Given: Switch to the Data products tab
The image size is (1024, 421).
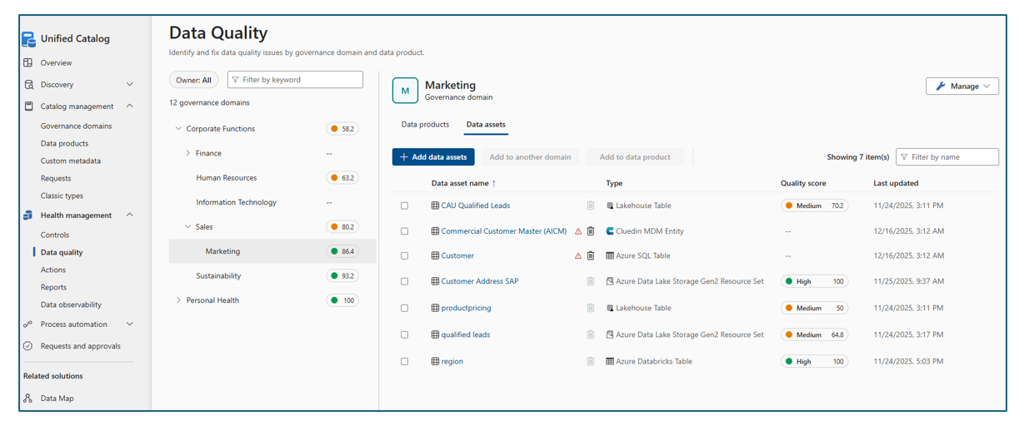Looking at the screenshot, I should [425, 125].
